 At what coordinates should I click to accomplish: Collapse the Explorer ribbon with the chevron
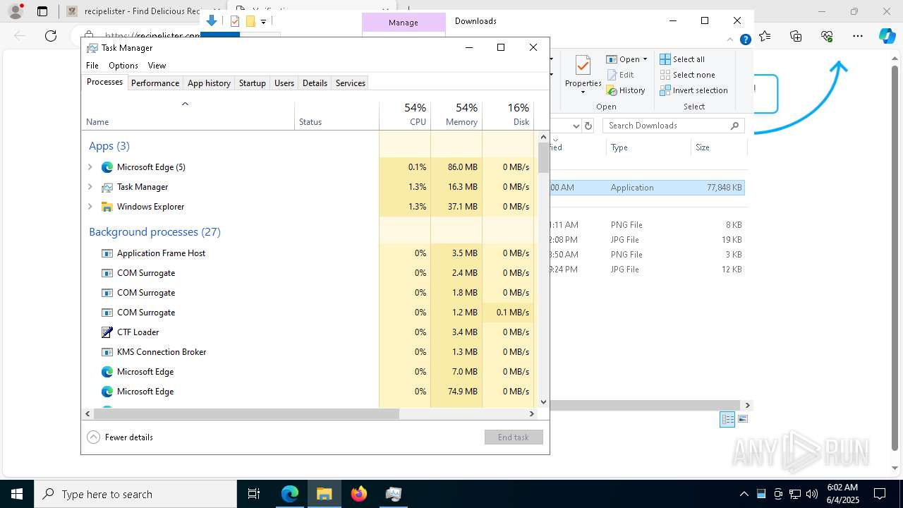tap(731, 40)
